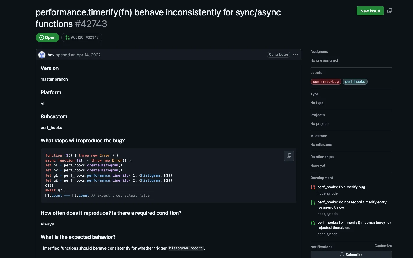Click closed pull request icon for 'fix timerify bug'

tap(313, 187)
